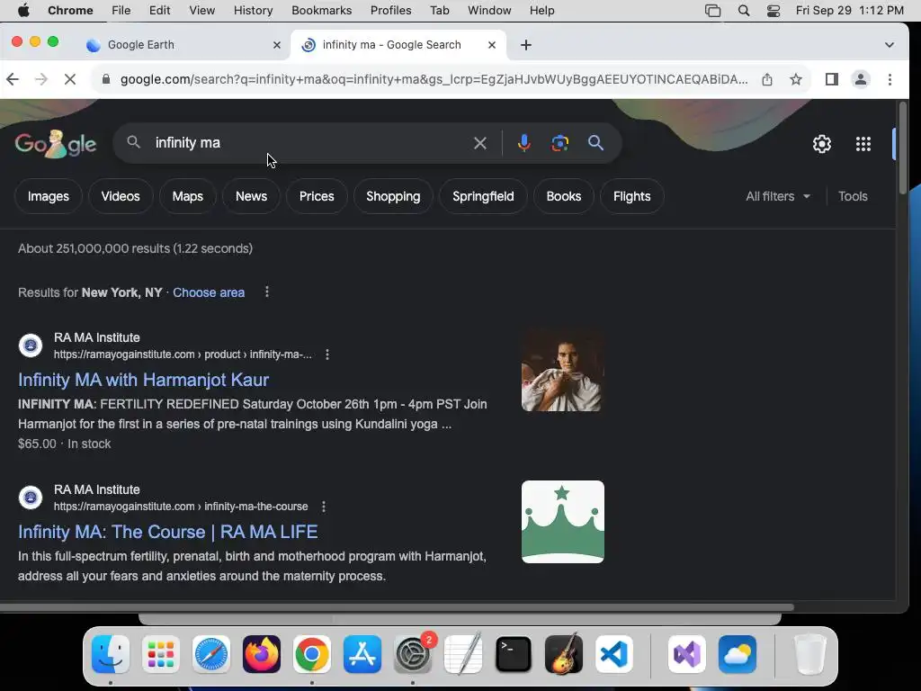
Task: Close the infinity ma search tab
Action: pos(492,45)
